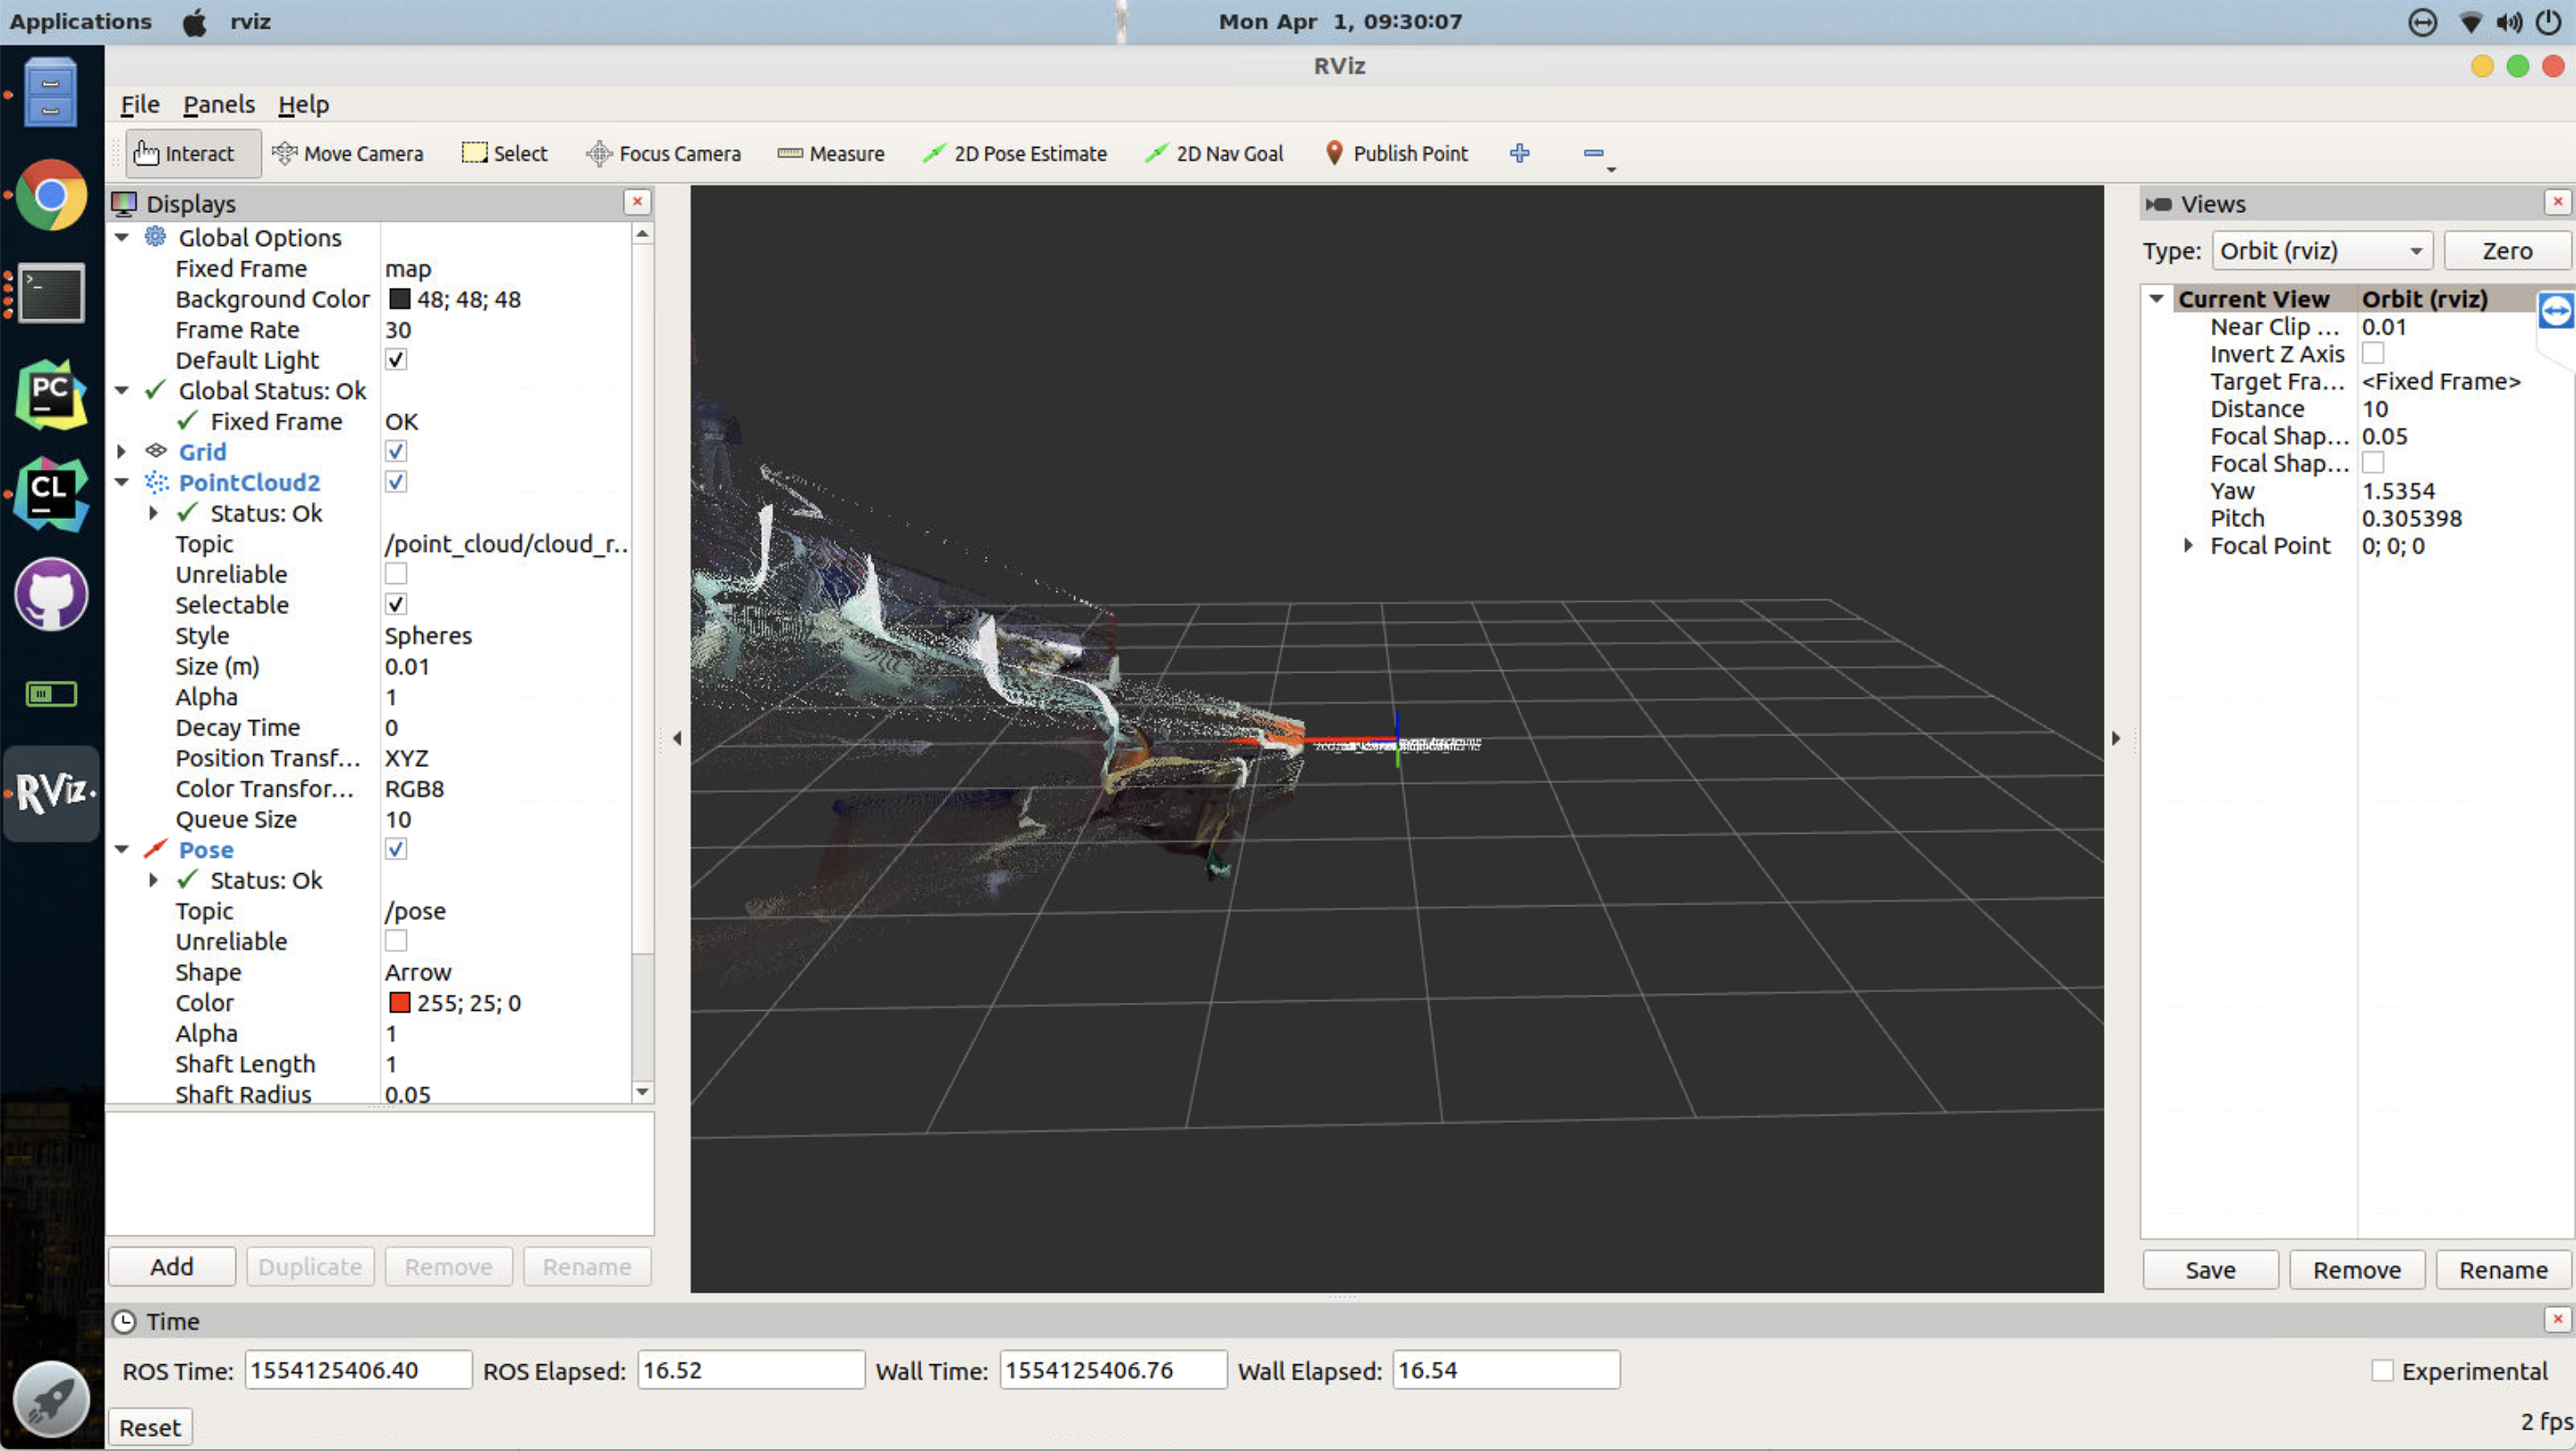Viewport: 2576px width, 1451px height.
Task: Click the blue plus add-tool icon
Action: click(x=1519, y=153)
